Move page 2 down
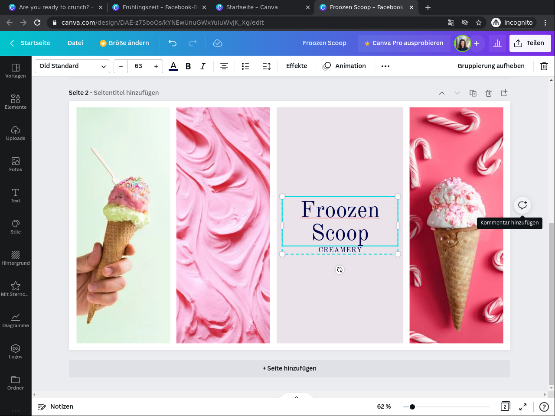This screenshot has width=555, height=416. 457,93
